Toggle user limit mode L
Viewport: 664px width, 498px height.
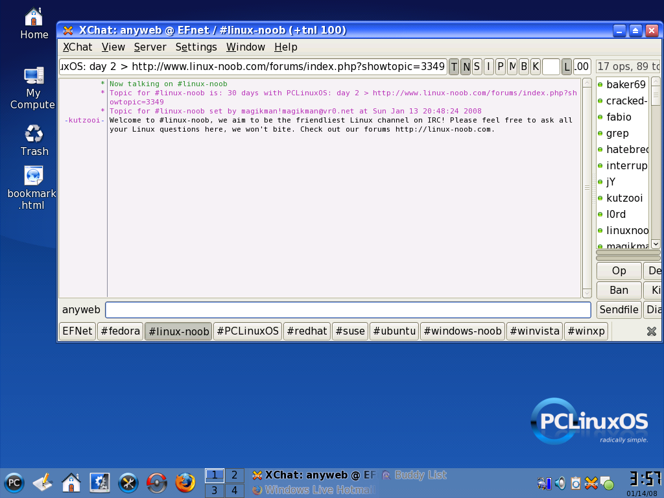click(567, 67)
